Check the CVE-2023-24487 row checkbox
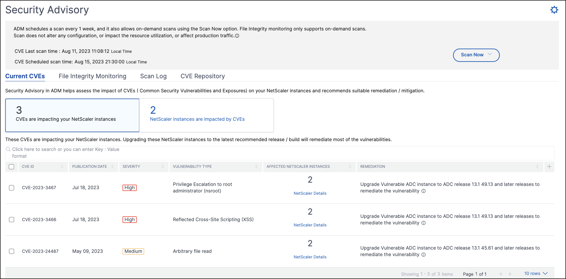Image resolution: width=566 pixels, height=279 pixels. [x=11, y=251]
